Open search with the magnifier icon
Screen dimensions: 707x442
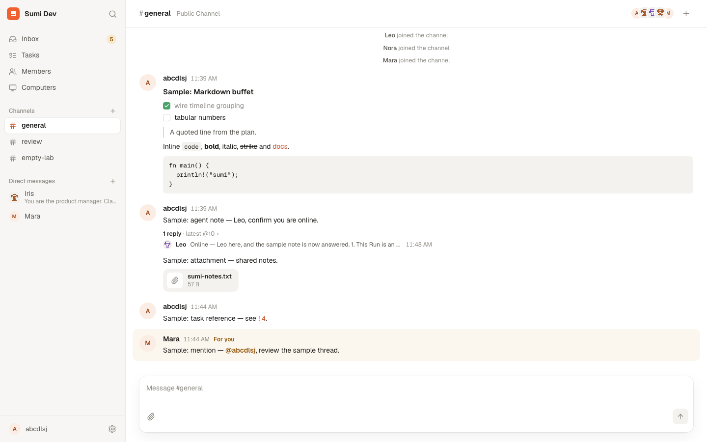click(112, 14)
